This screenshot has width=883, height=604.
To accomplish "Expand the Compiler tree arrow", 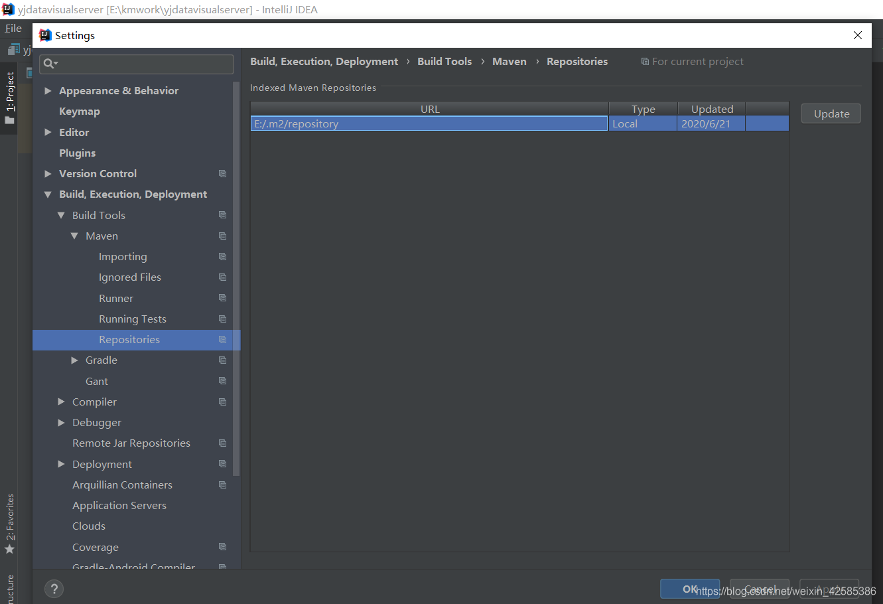I will click(x=61, y=402).
